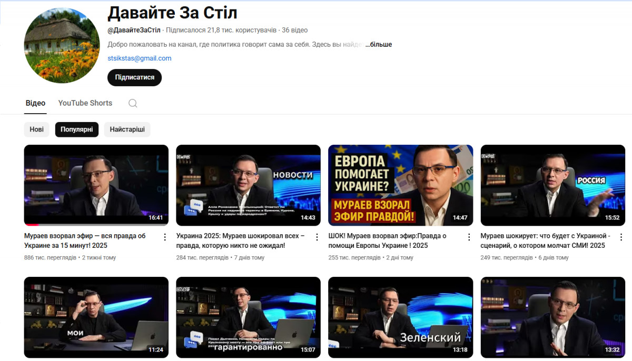Screen dimensions: 632x361
Task: Click the '284 тис. переглядів' view count
Action: point(203,258)
